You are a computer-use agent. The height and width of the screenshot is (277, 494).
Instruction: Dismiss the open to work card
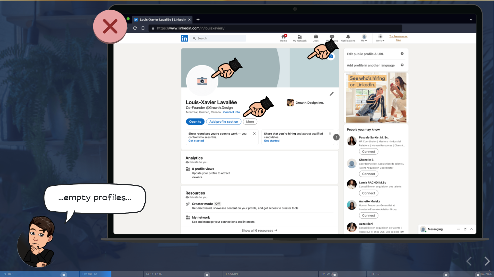point(254,134)
